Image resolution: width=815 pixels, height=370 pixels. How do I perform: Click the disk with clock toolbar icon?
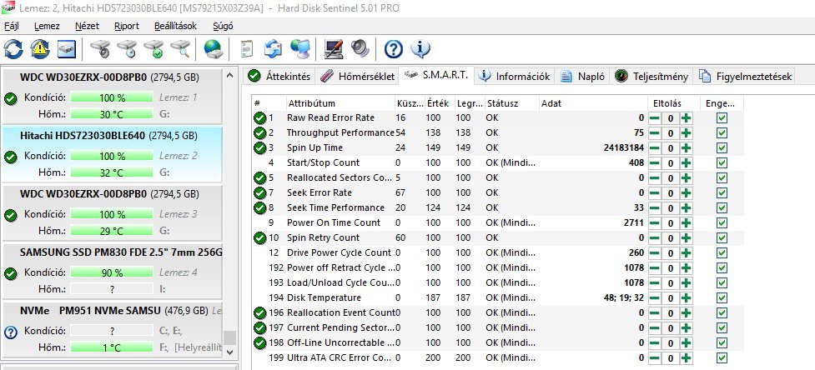pyautogui.click(x=126, y=49)
